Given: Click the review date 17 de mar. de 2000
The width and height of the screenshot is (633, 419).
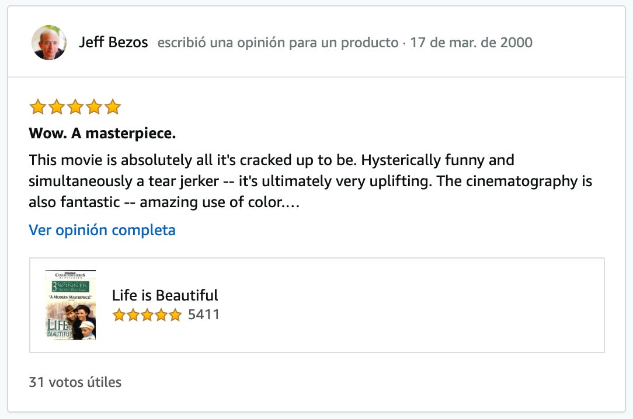Looking at the screenshot, I should click(472, 42).
